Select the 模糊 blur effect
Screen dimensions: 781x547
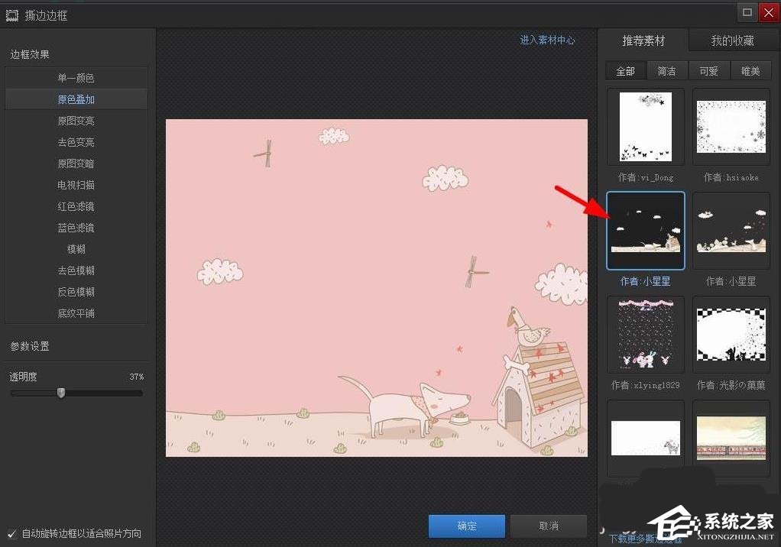point(76,248)
